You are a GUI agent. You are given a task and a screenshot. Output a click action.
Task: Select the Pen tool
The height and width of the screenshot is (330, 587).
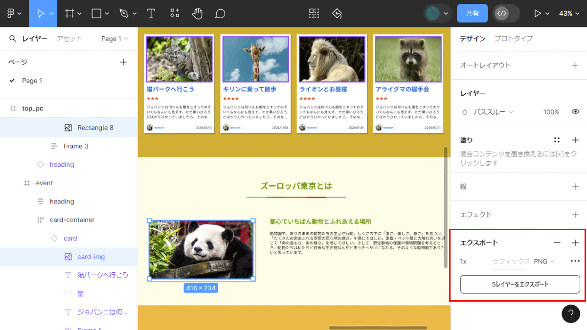[x=124, y=13]
